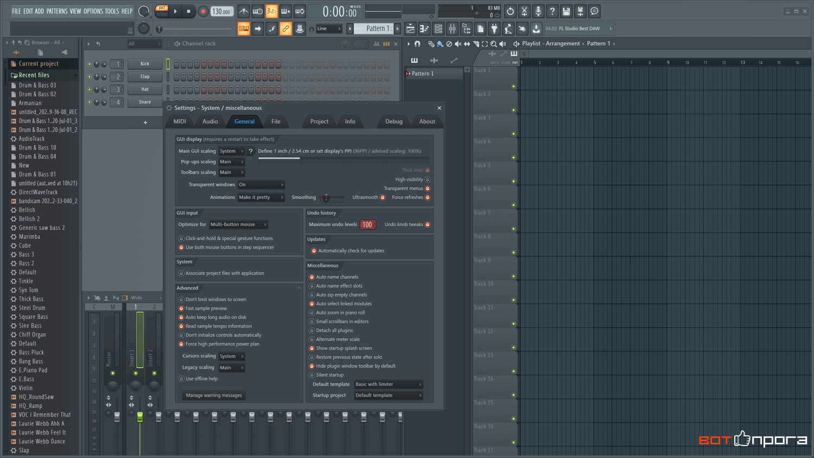Switch to the Audio settings tab
This screenshot has width=814, height=458.
point(210,122)
